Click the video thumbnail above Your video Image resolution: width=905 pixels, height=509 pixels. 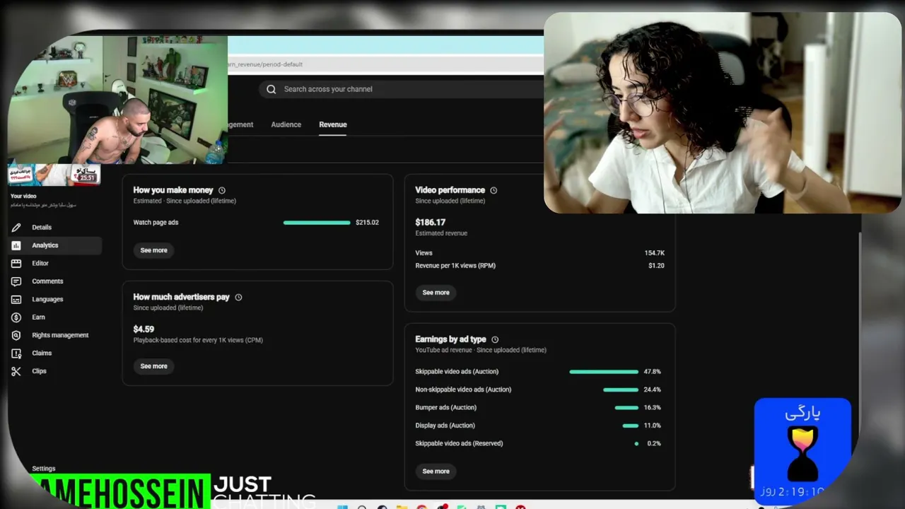tap(54, 175)
